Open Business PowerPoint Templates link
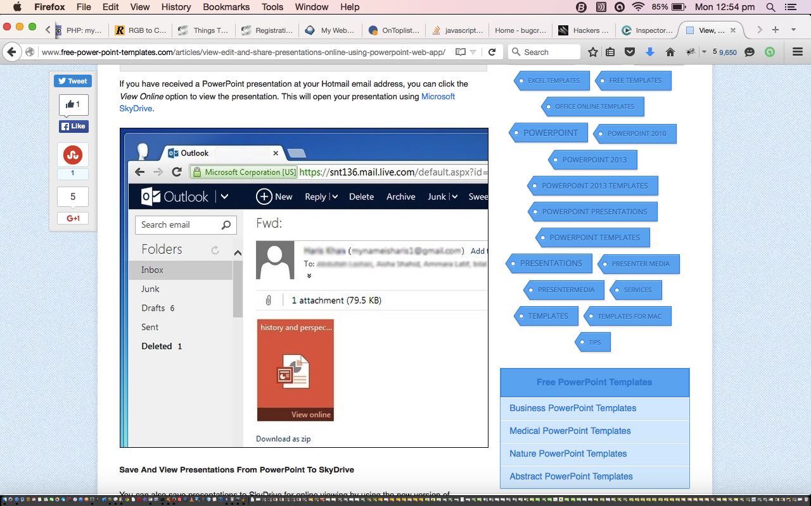Screen dimensions: 811x506 pyautogui.click(x=573, y=408)
